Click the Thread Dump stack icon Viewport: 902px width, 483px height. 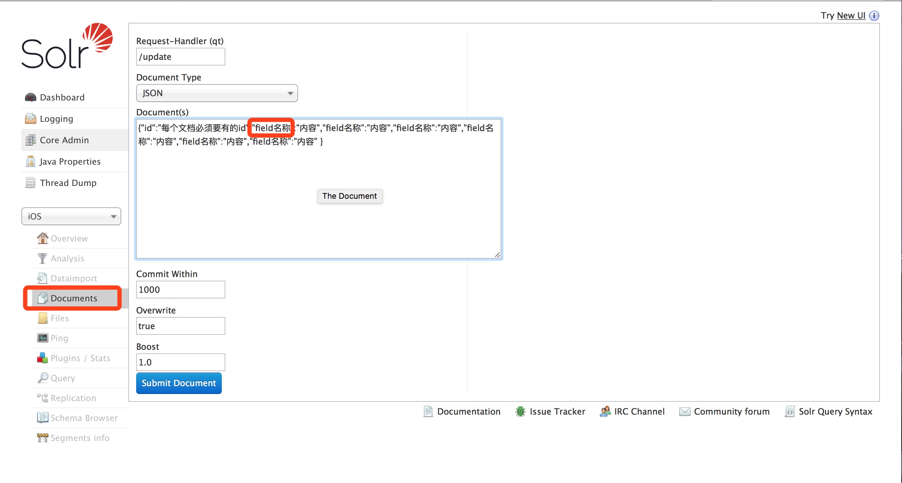click(31, 183)
